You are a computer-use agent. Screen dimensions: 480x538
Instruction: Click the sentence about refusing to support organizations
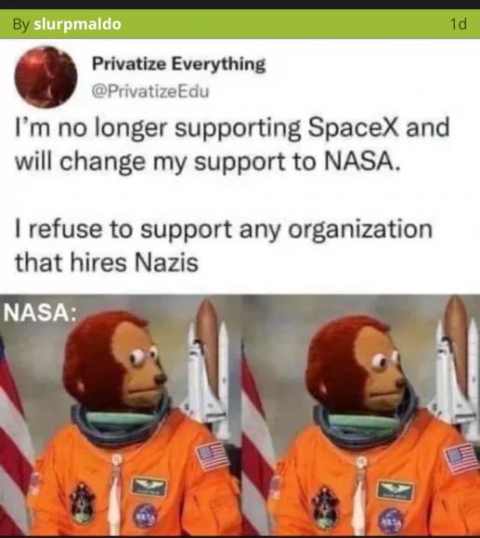tap(224, 246)
